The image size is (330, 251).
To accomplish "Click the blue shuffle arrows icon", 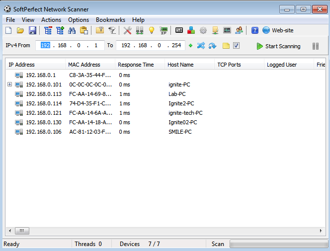I will [x=201, y=46].
